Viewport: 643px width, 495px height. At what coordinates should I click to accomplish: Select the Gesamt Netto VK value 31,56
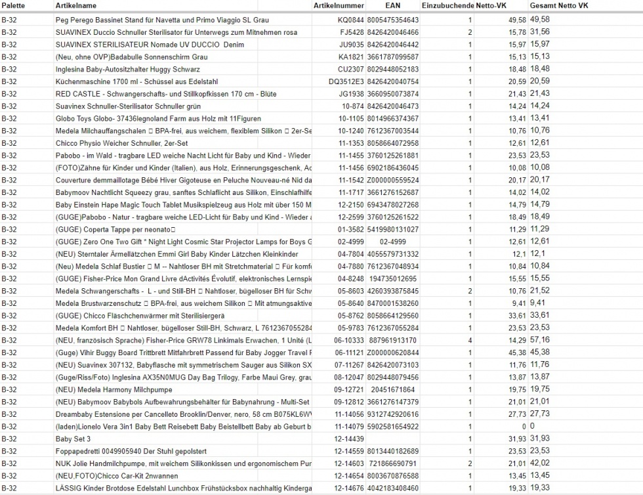click(539, 32)
